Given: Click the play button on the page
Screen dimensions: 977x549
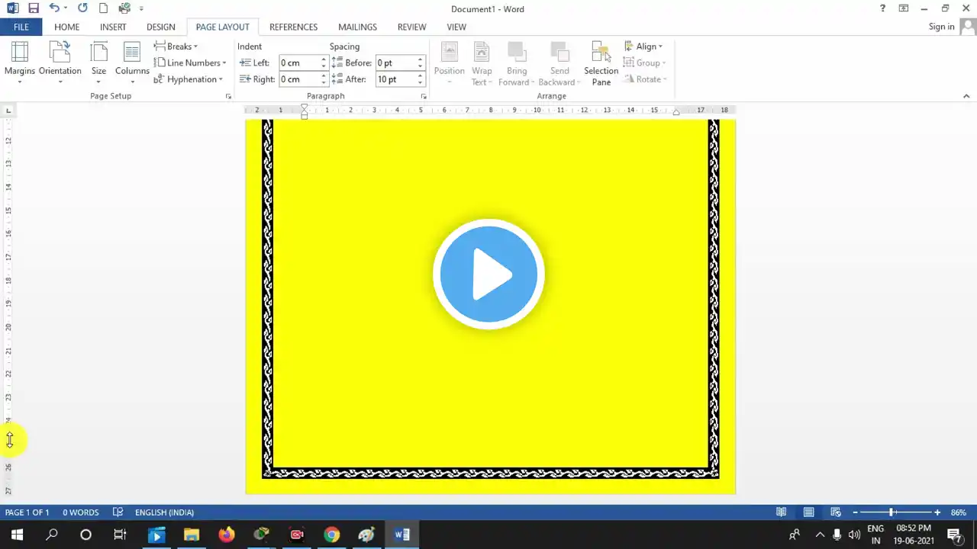Looking at the screenshot, I should tap(488, 274).
